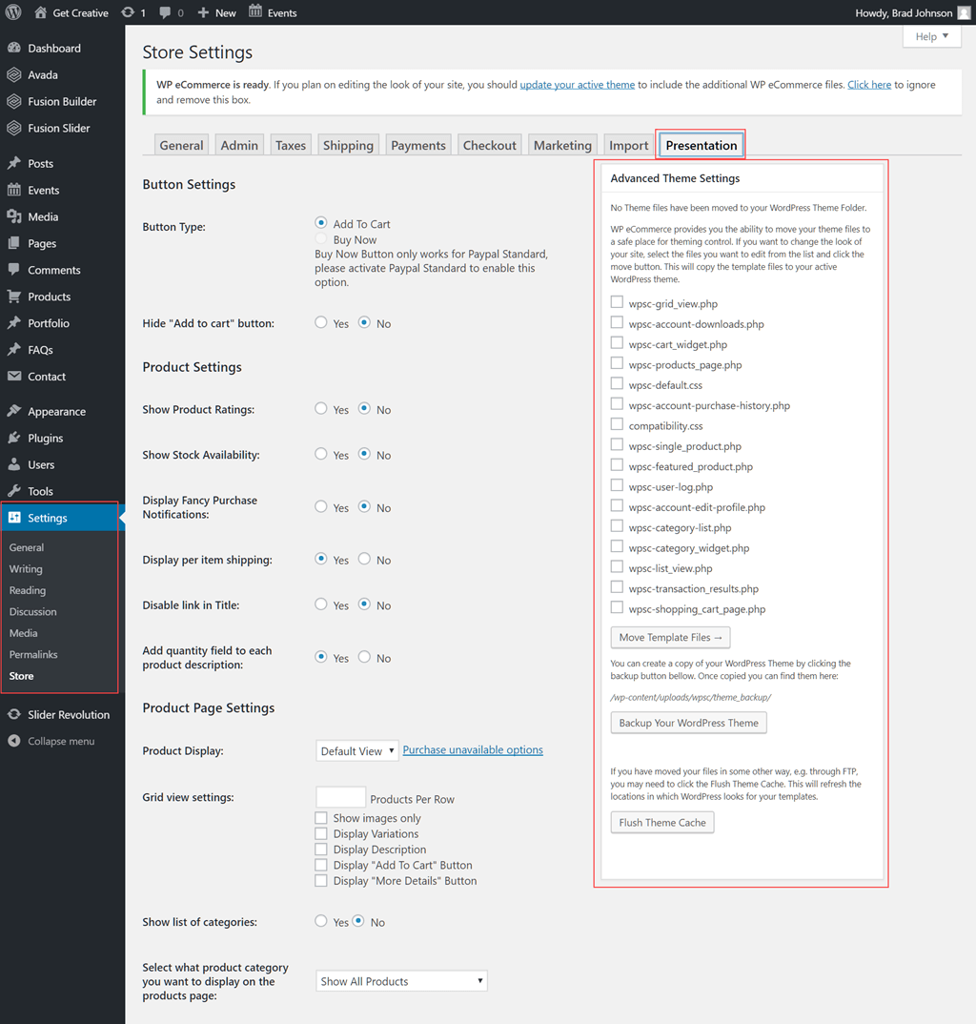The width and height of the screenshot is (976, 1024).
Task: Set Display per item shipping to No
Action: pos(364,559)
